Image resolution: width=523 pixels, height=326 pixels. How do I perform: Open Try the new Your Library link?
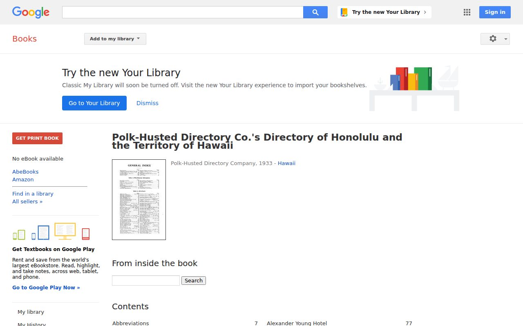tap(384, 12)
